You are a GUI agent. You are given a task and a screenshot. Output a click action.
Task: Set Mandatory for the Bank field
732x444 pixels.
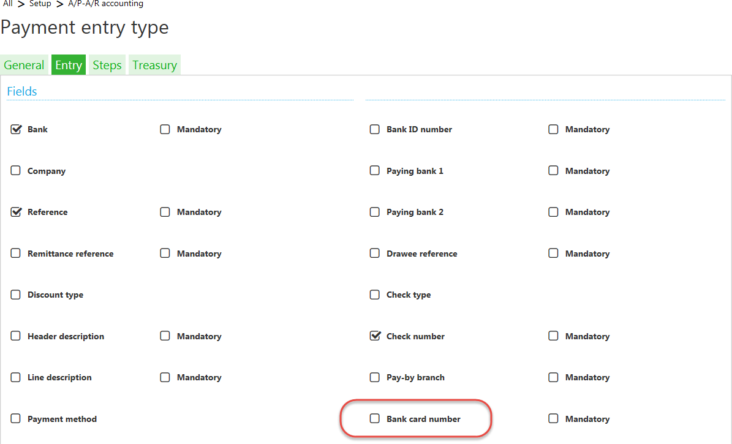[x=165, y=130]
